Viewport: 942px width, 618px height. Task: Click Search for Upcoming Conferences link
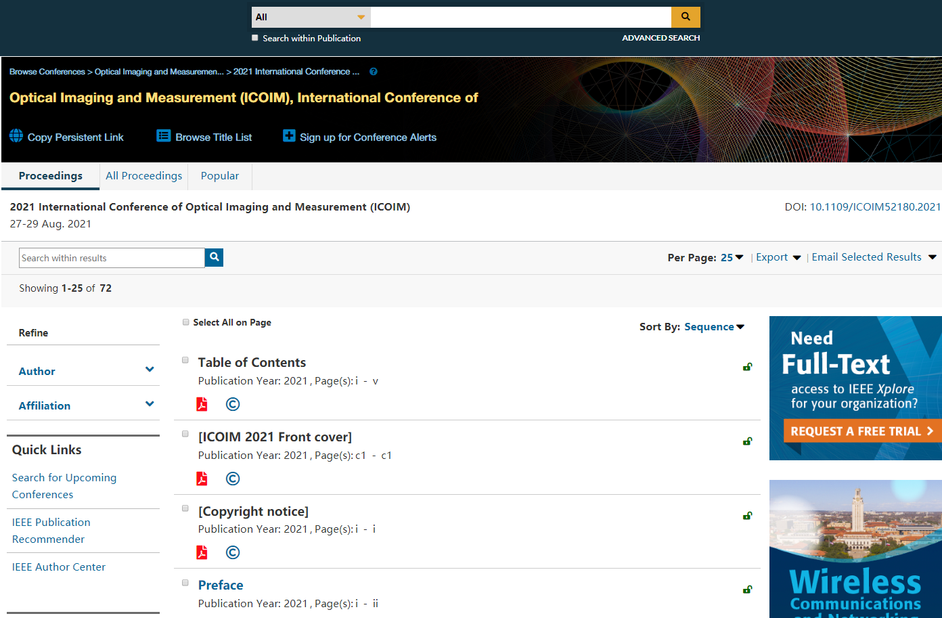click(64, 486)
